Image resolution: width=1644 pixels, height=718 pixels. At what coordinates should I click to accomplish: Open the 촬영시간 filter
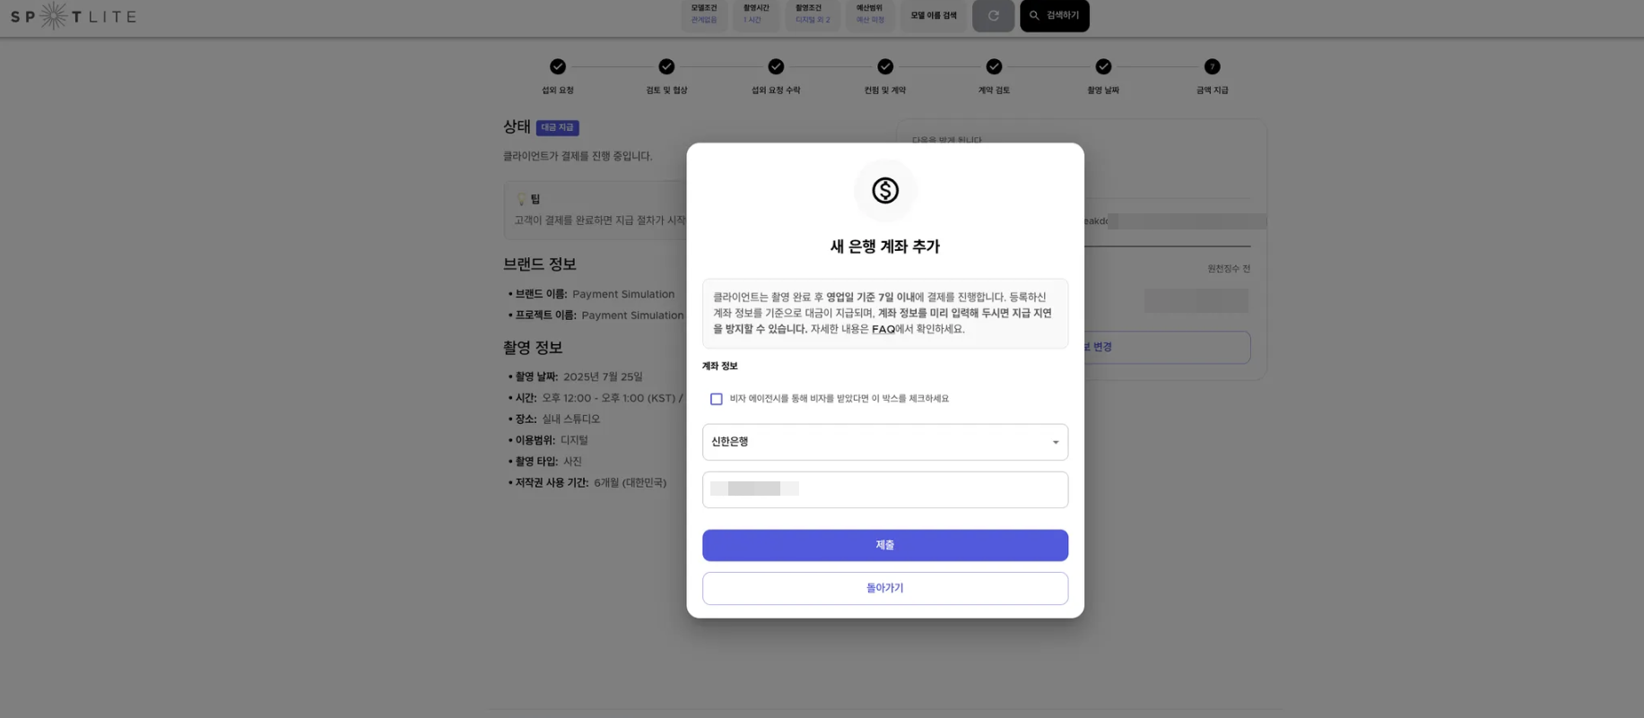pyautogui.click(x=755, y=15)
